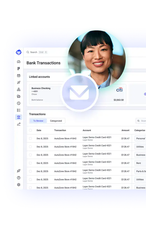
Task: Open the dashboard gauge icon
Action: point(19,62)
